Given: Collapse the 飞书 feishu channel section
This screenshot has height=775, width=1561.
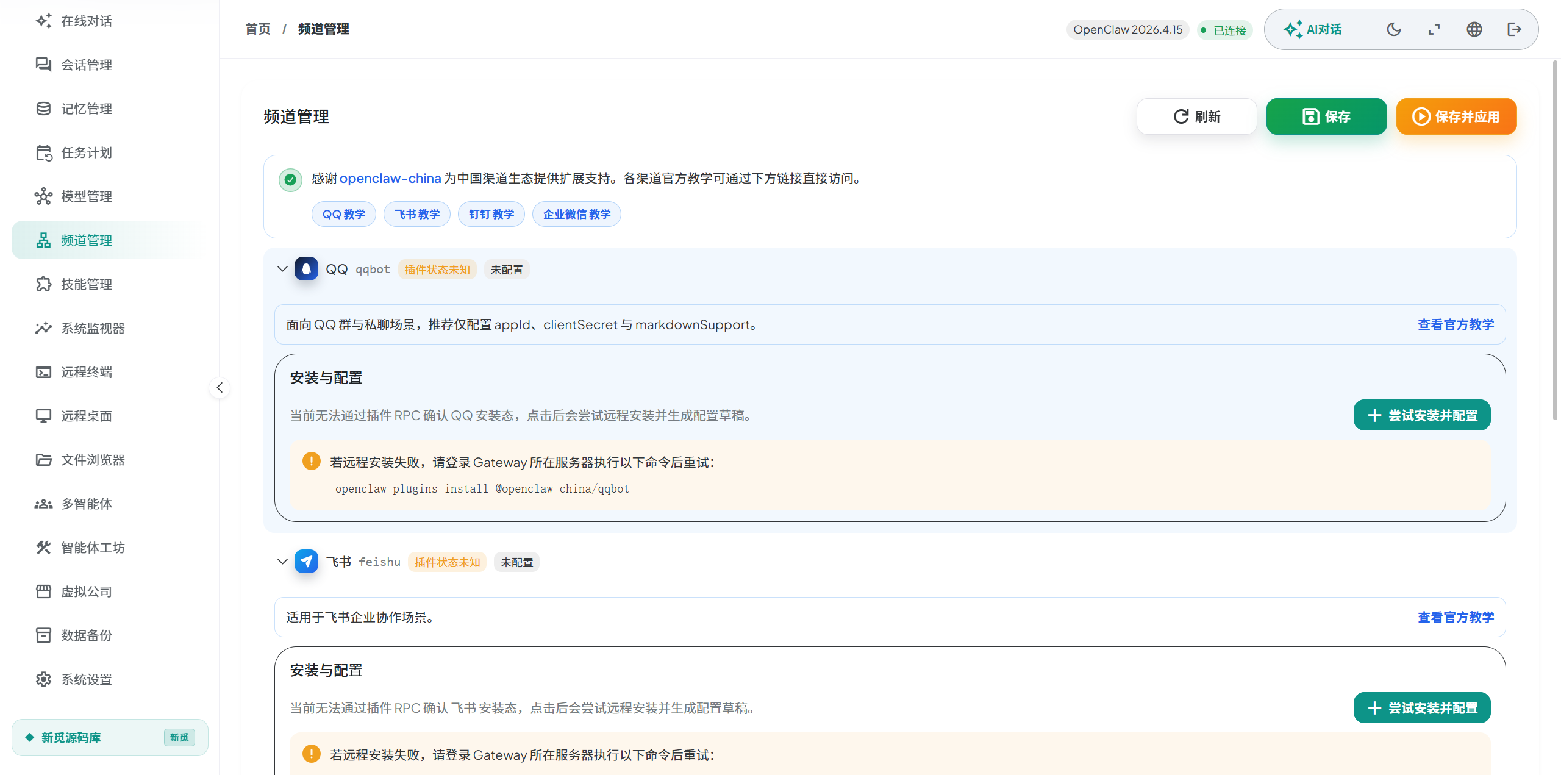Looking at the screenshot, I should 282,562.
